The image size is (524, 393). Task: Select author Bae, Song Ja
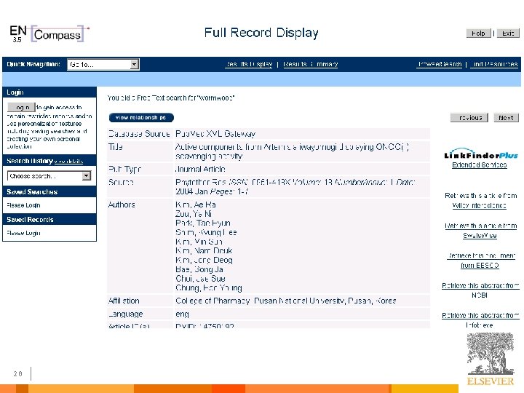[x=199, y=269]
